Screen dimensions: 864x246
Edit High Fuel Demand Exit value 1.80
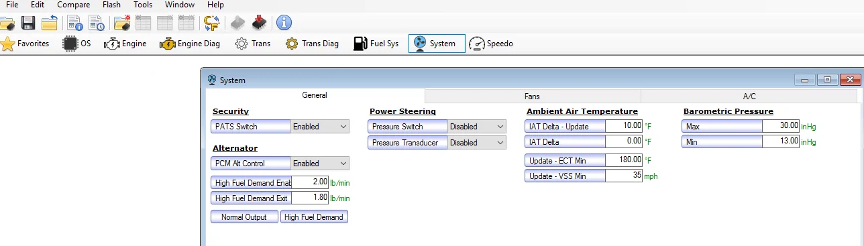(310, 198)
